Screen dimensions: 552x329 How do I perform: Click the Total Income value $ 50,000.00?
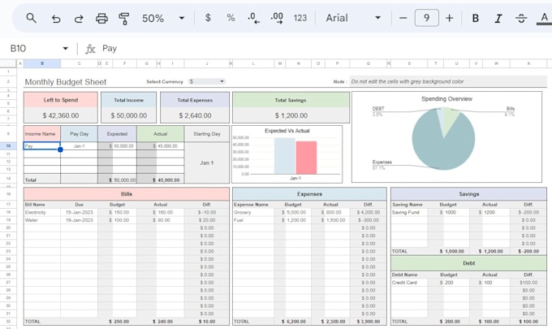[129, 115]
